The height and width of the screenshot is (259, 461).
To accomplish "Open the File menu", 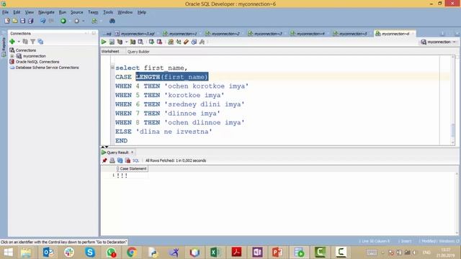I will point(5,12).
